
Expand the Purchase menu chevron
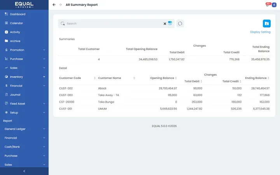pyautogui.click(x=44, y=59)
